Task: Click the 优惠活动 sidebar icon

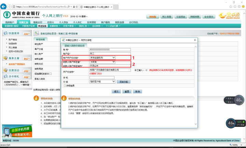Action: click(x=5, y=70)
